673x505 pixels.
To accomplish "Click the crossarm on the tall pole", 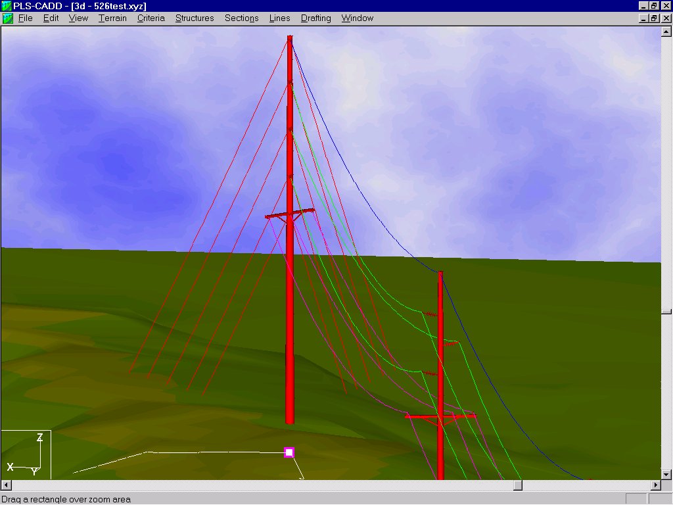I will coord(290,214).
